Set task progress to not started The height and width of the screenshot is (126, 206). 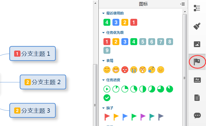[107, 89]
